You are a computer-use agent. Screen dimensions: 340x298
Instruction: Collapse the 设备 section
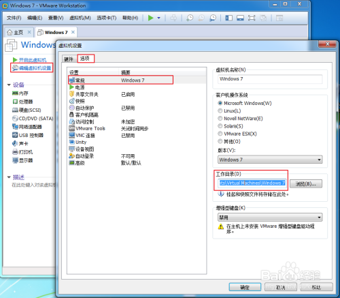point(9,85)
